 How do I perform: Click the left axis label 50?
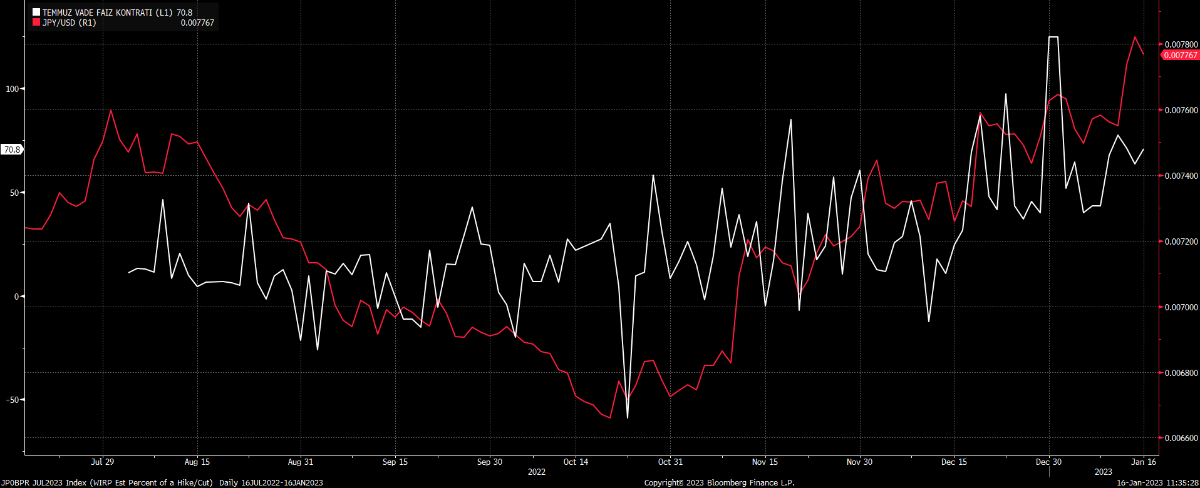(x=14, y=193)
